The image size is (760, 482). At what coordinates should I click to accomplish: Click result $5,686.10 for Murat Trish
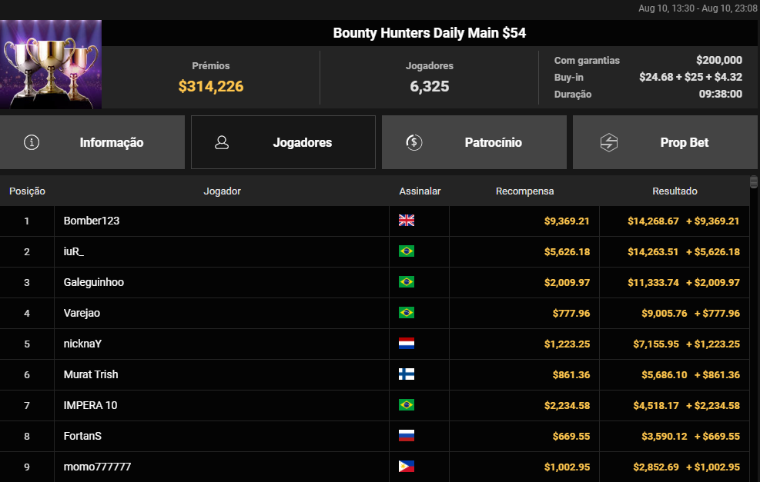coord(664,374)
